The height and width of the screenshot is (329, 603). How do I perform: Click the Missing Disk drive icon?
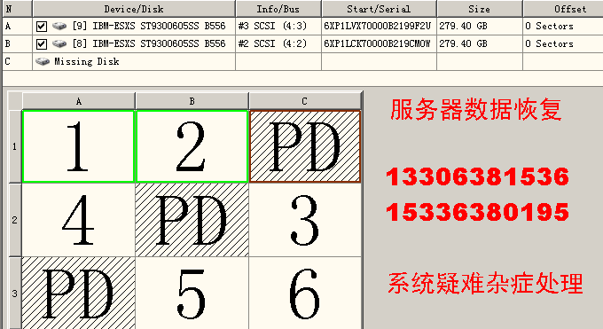click(43, 61)
